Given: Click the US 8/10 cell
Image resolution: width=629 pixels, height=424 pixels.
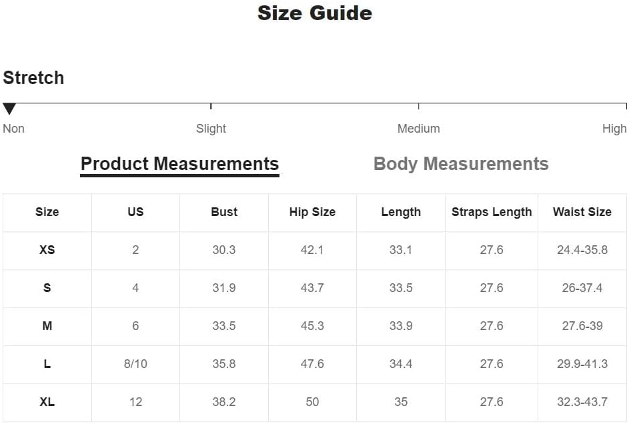Looking at the screenshot, I should [x=135, y=364].
